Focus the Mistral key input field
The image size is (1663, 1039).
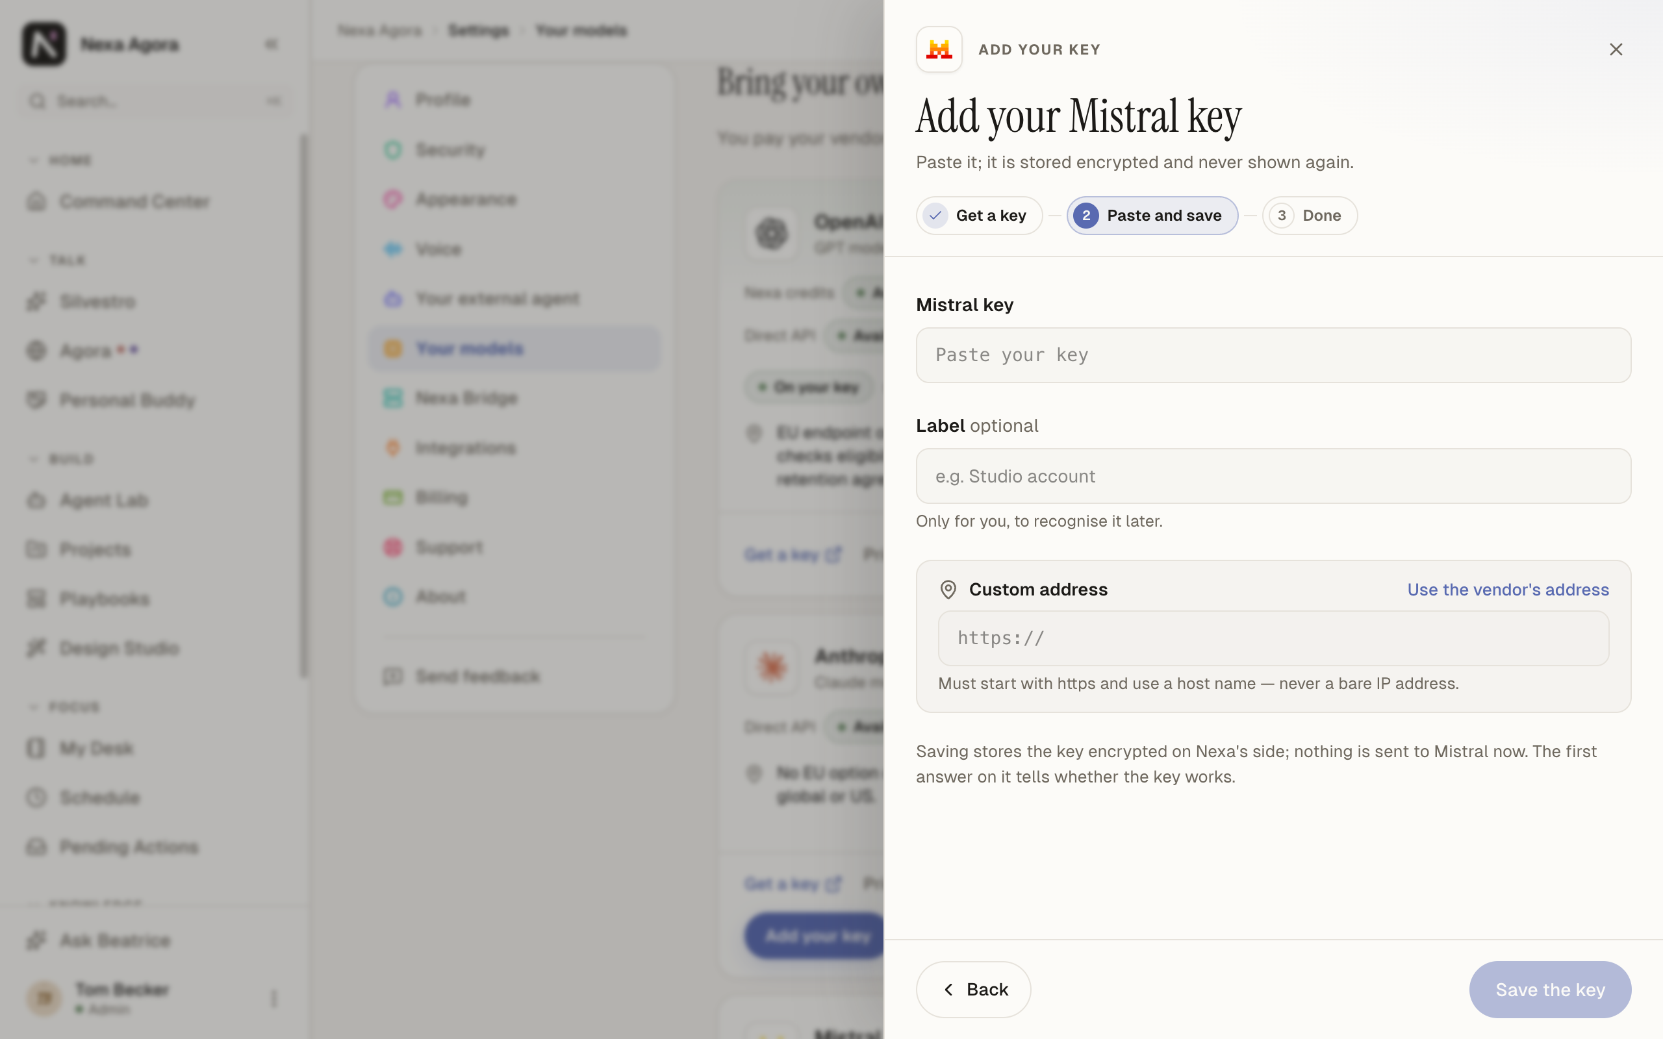point(1273,355)
